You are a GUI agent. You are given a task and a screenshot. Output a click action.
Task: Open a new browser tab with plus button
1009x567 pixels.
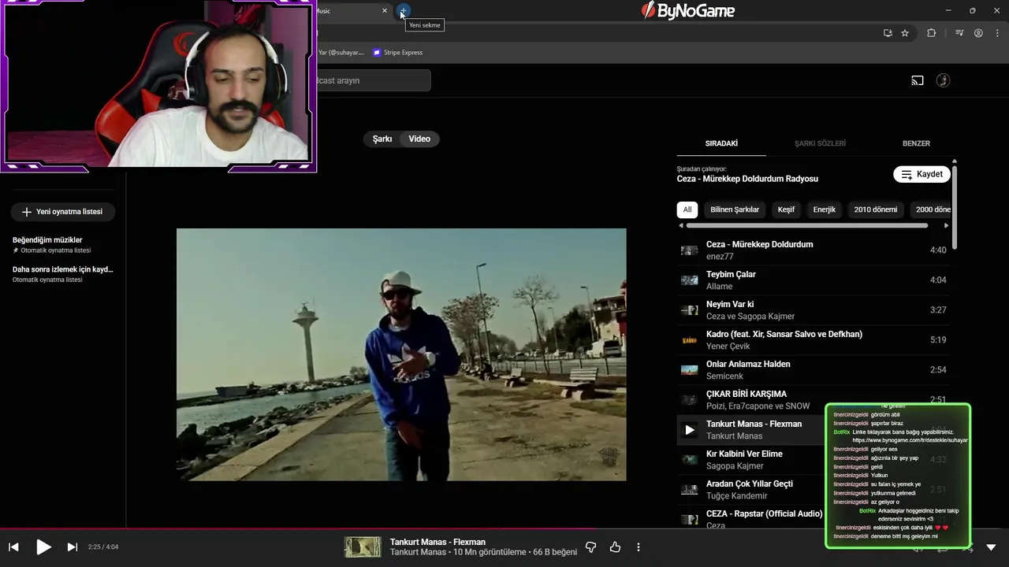pyautogui.click(x=403, y=11)
